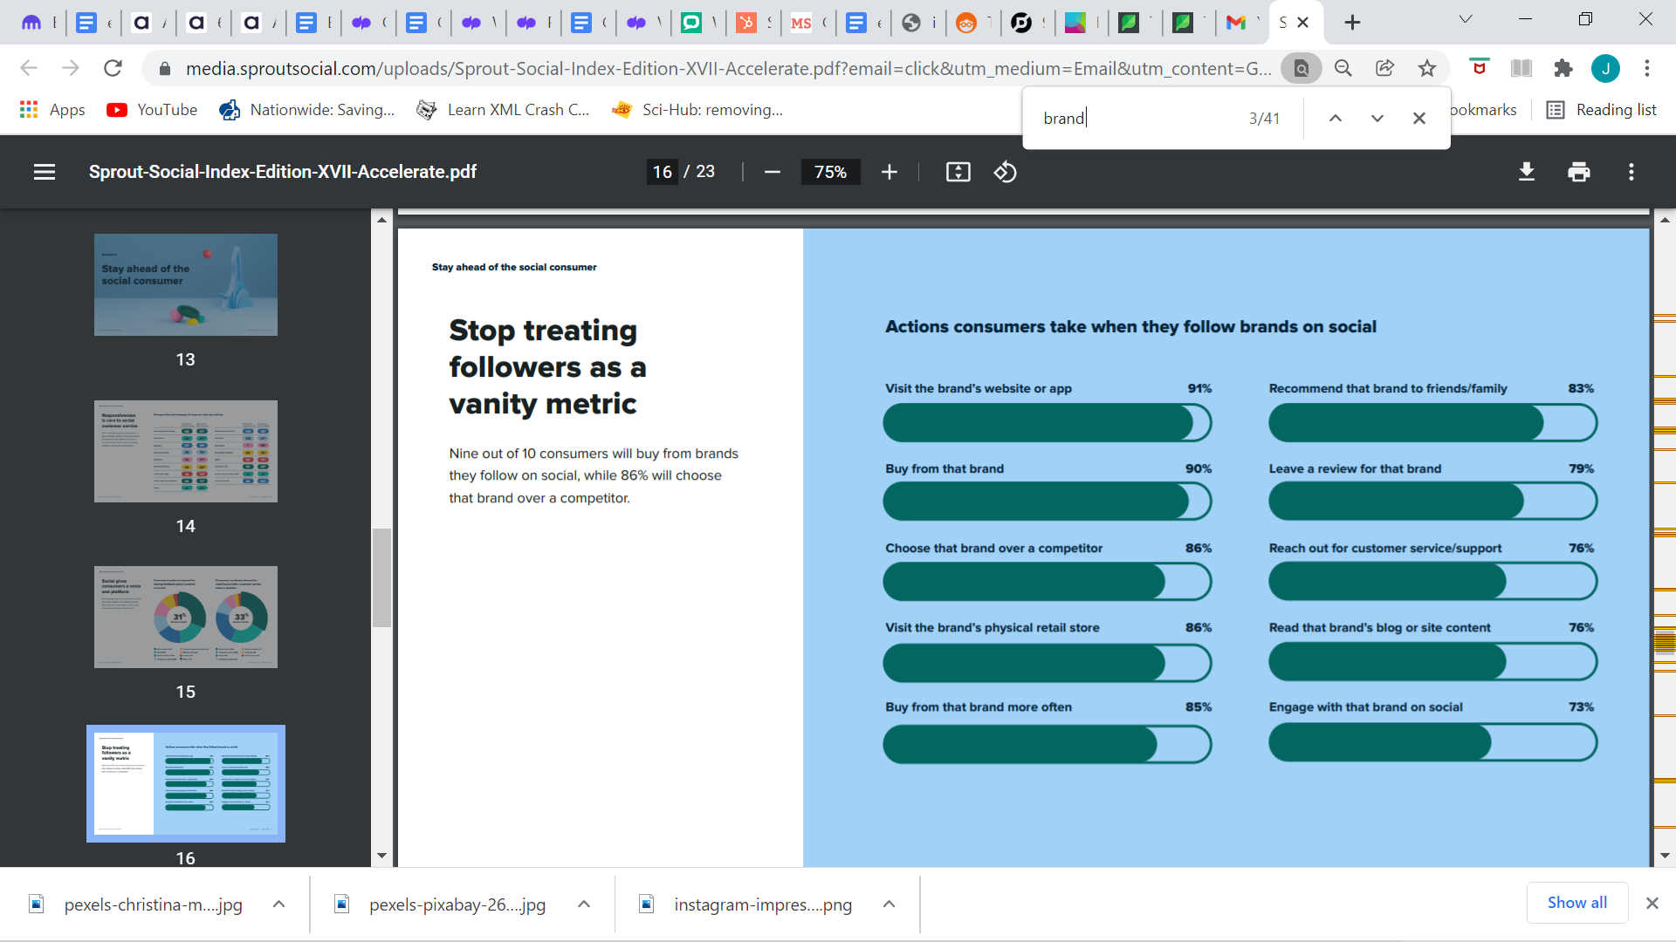Open the YouTube bookmark
This screenshot has width=1676, height=942.
(x=152, y=109)
